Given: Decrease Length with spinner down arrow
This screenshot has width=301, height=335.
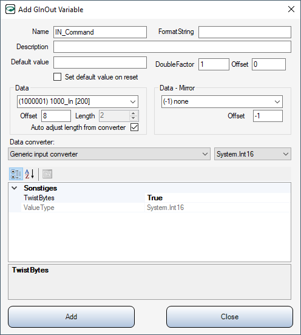Looking at the screenshot, I should click(134, 118).
